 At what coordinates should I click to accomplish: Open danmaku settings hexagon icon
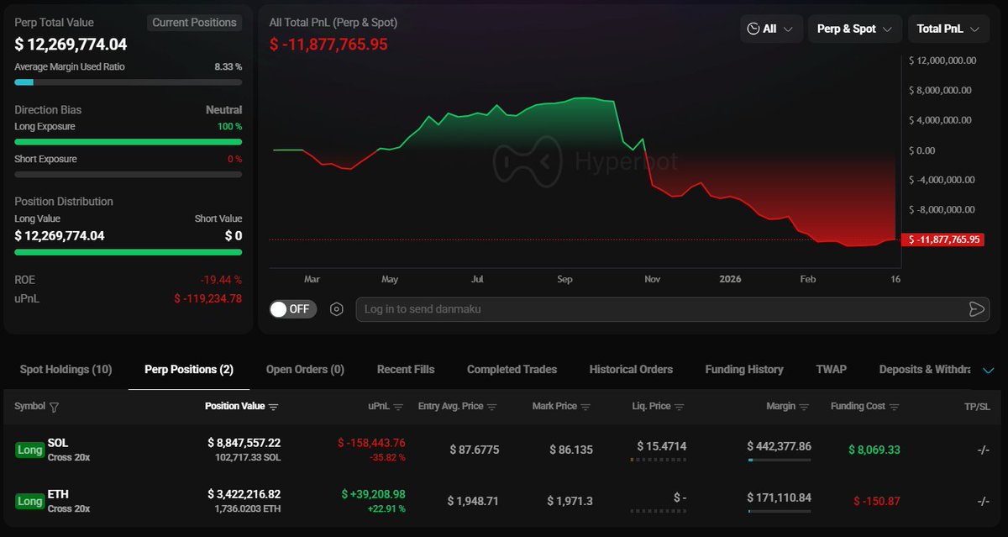click(x=337, y=309)
